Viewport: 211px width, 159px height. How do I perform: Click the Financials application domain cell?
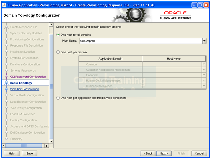(111, 75)
